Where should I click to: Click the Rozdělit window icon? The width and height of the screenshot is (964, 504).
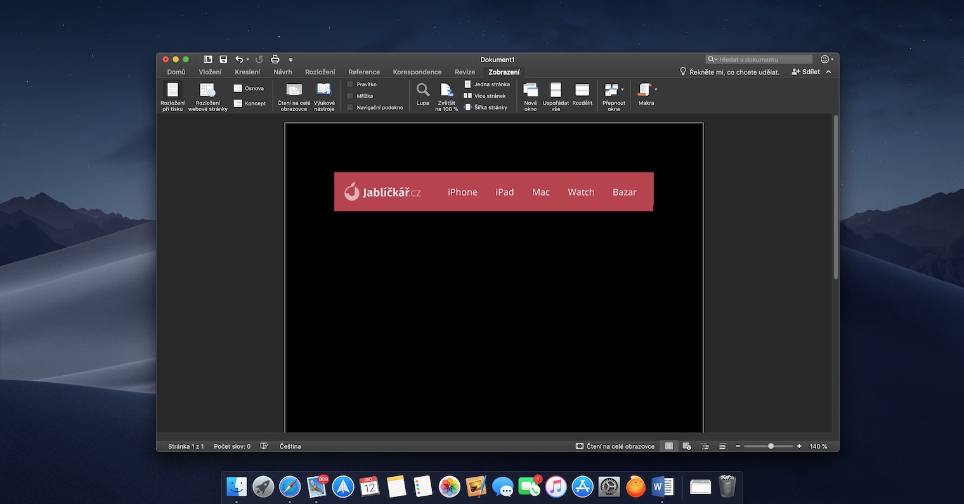(582, 90)
